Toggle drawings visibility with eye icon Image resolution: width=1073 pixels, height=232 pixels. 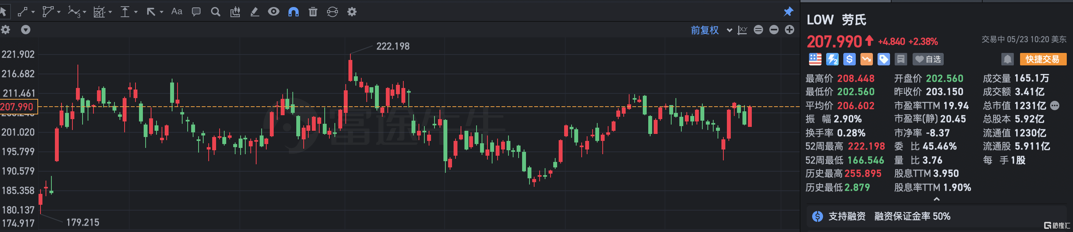click(x=274, y=12)
